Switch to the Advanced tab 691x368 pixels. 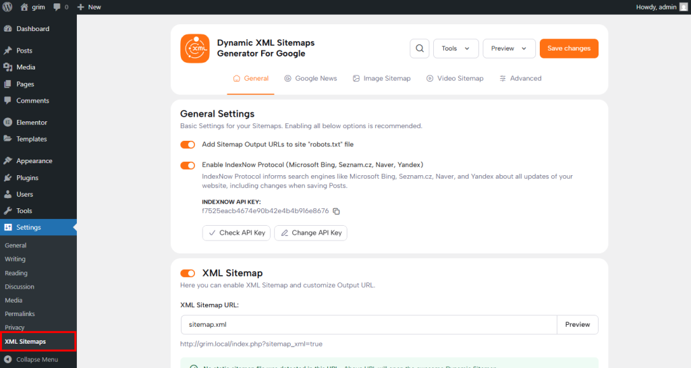pos(520,78)
